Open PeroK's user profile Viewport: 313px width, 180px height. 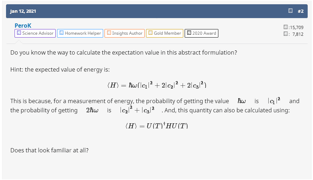pos(23,26)
